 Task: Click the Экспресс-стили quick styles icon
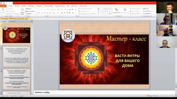click(x=125, y=10)
